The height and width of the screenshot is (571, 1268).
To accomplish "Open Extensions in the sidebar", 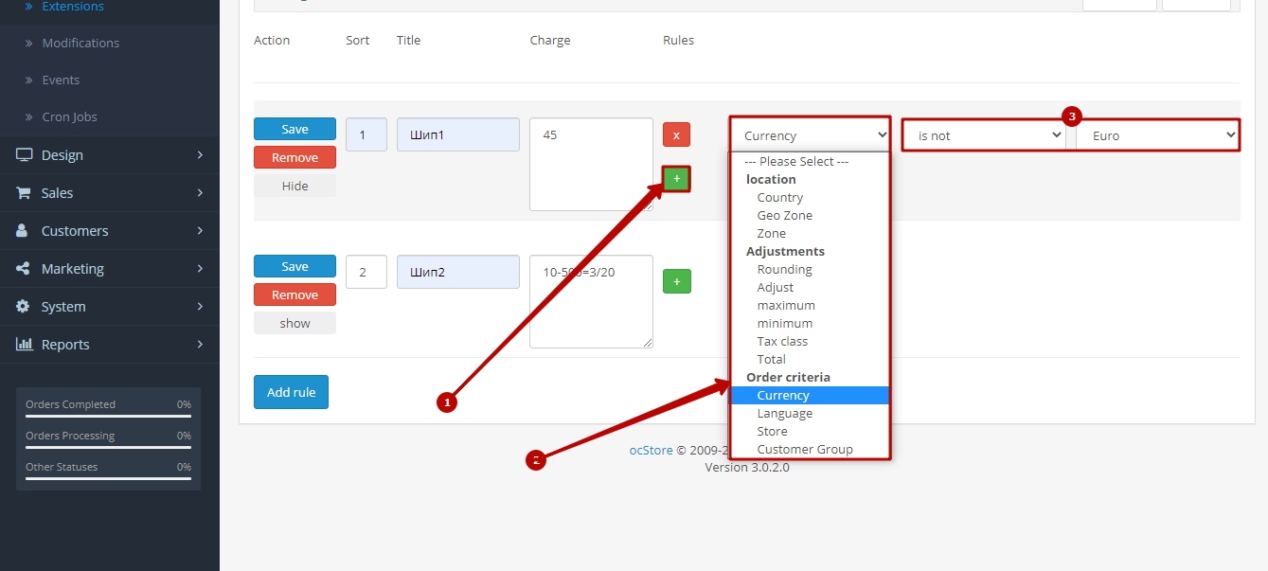I will click(73, 7).
